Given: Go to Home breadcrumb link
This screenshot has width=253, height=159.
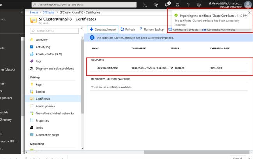Looking at the screenshot, I should point(34,12).
